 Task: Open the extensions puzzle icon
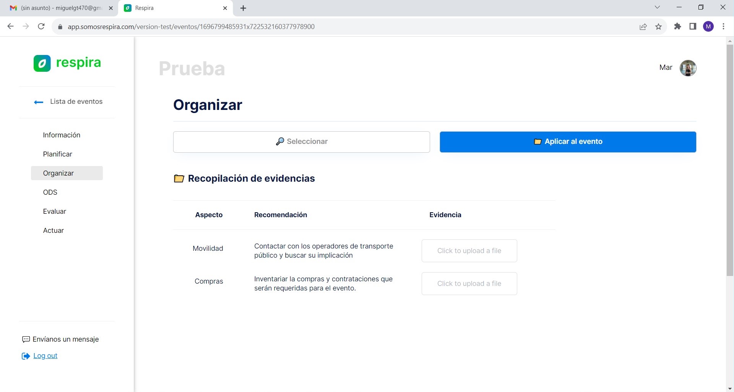[678, 26]
